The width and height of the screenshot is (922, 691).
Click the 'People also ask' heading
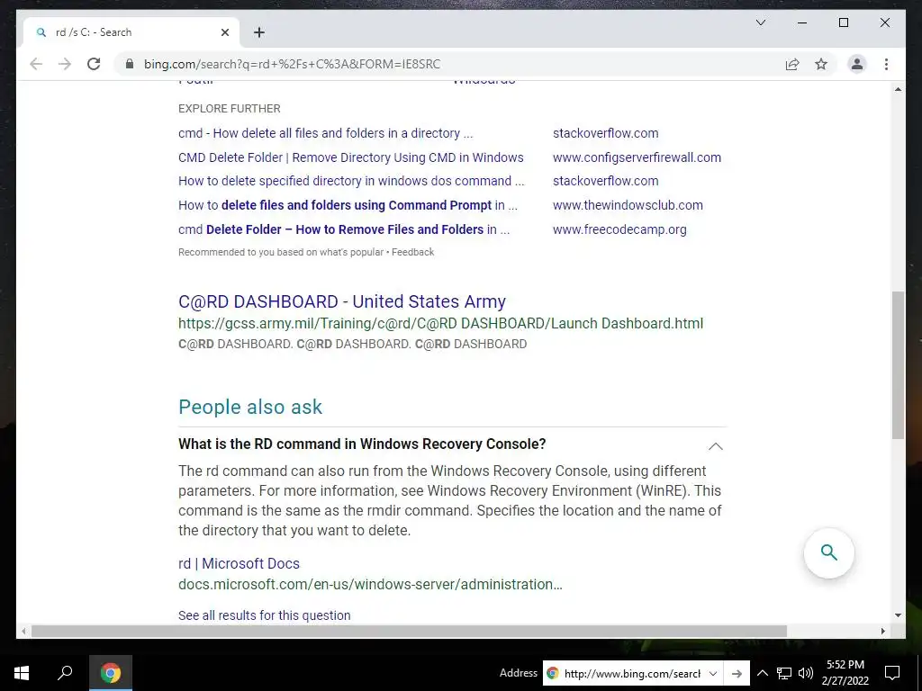[250, 407]
